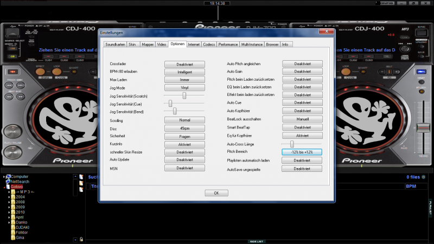
Task: Open the Pitch Bereich range selector
Action: (x=302, y=152)
